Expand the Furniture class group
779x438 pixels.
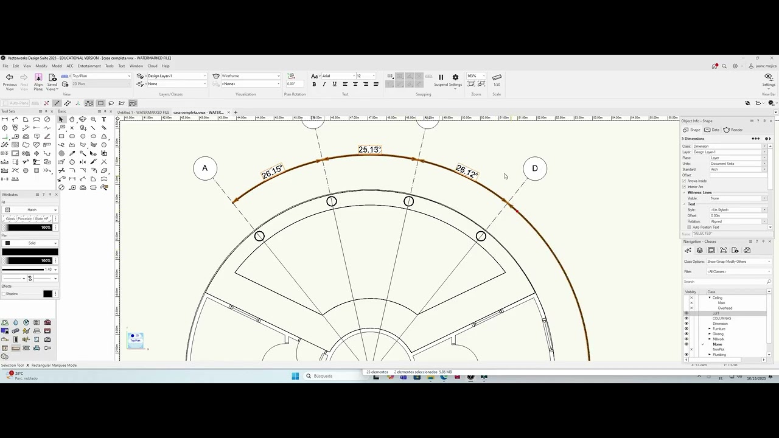coord(710,329)
